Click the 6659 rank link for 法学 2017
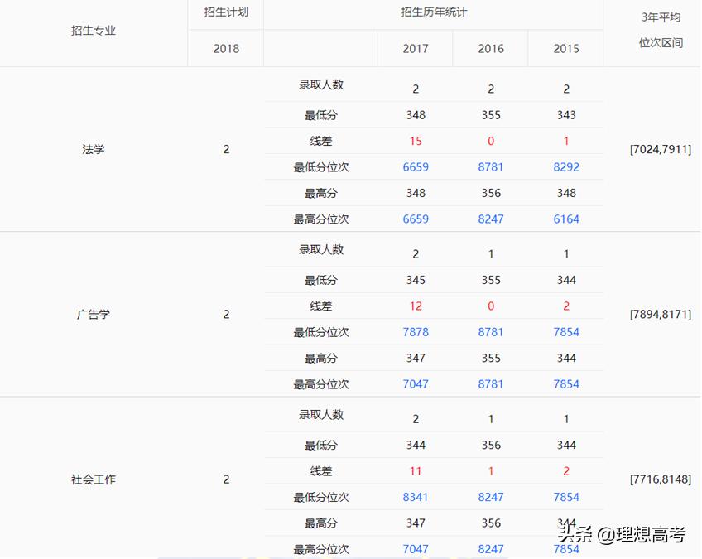The width and height of the screenshot is (702, 559). 416,167
